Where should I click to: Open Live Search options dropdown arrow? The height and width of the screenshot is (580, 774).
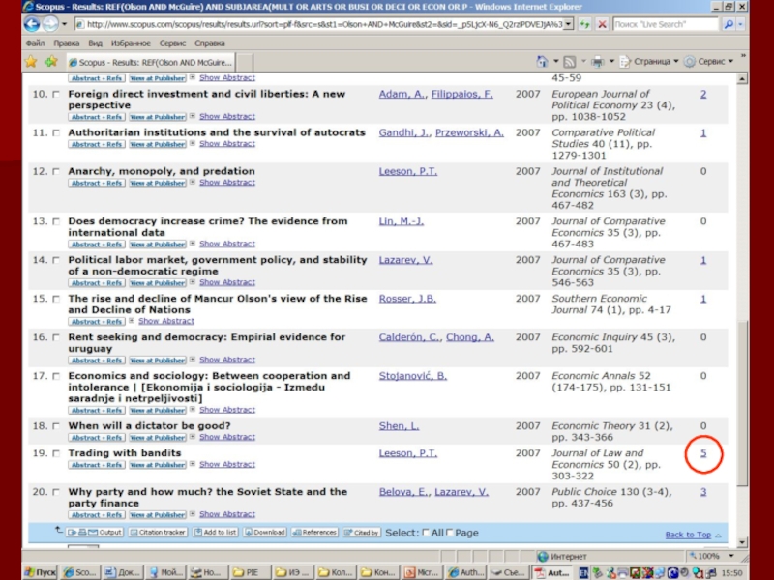pyautogui.click(x=740, y=24)
